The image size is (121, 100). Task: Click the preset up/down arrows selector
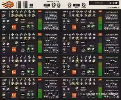tap(111, 3)
